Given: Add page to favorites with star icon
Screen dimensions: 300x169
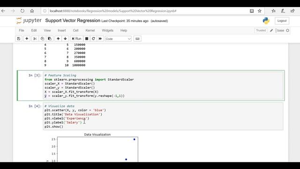Looking at the screenshot, I should click(x=259, y=11).
